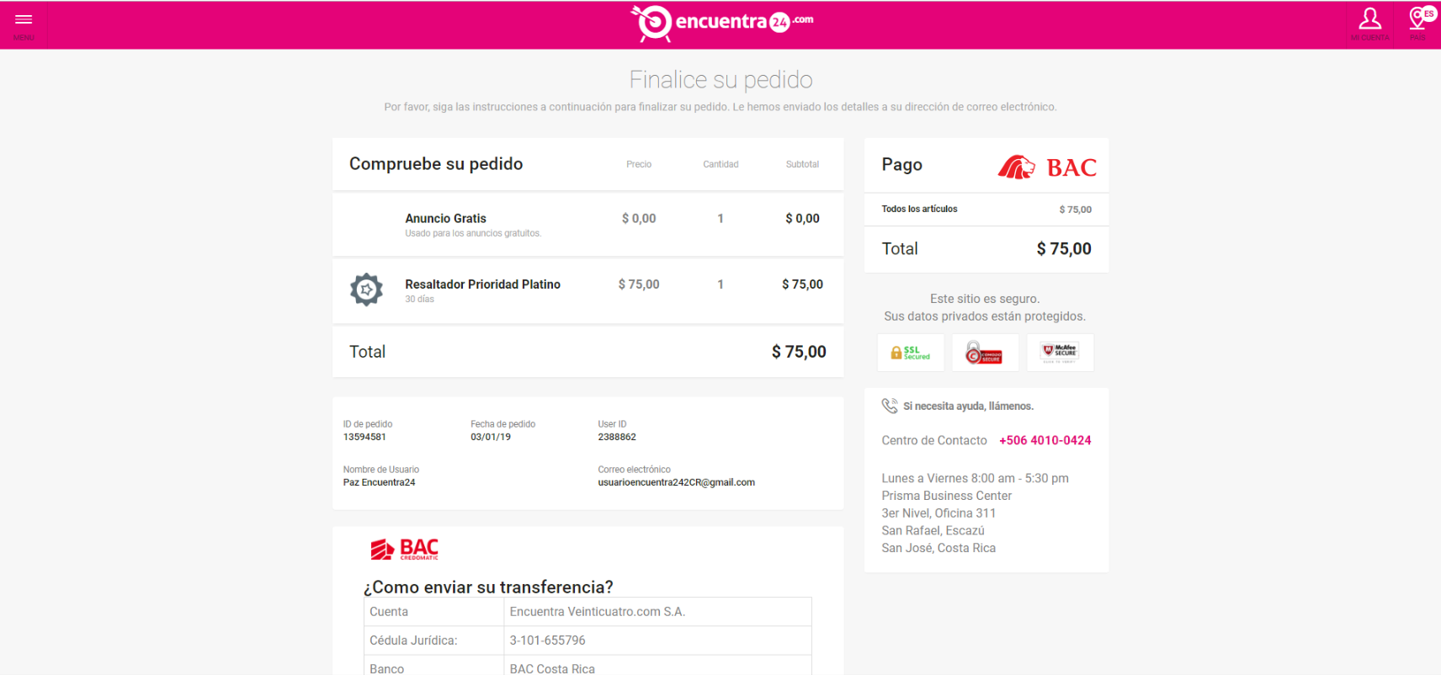The height and width of the screenshot is (675, 1441).
Task: Click the Anuncio Gratis item name
Action: (445, 218)
